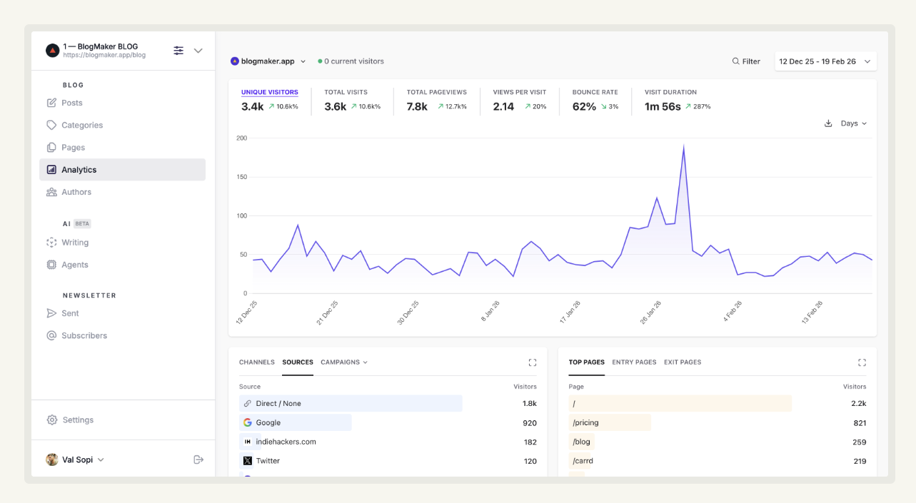Viewport: 916px width, 503px height.
Task: Click the blog settings sliders icon
Action: 178,51
